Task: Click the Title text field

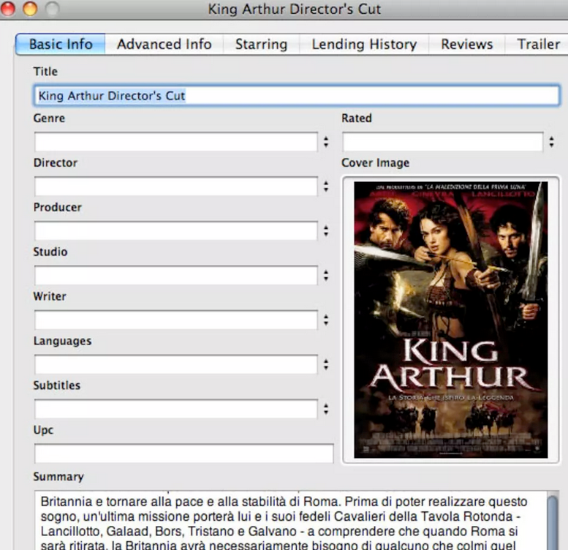Action: click(297, 96)
